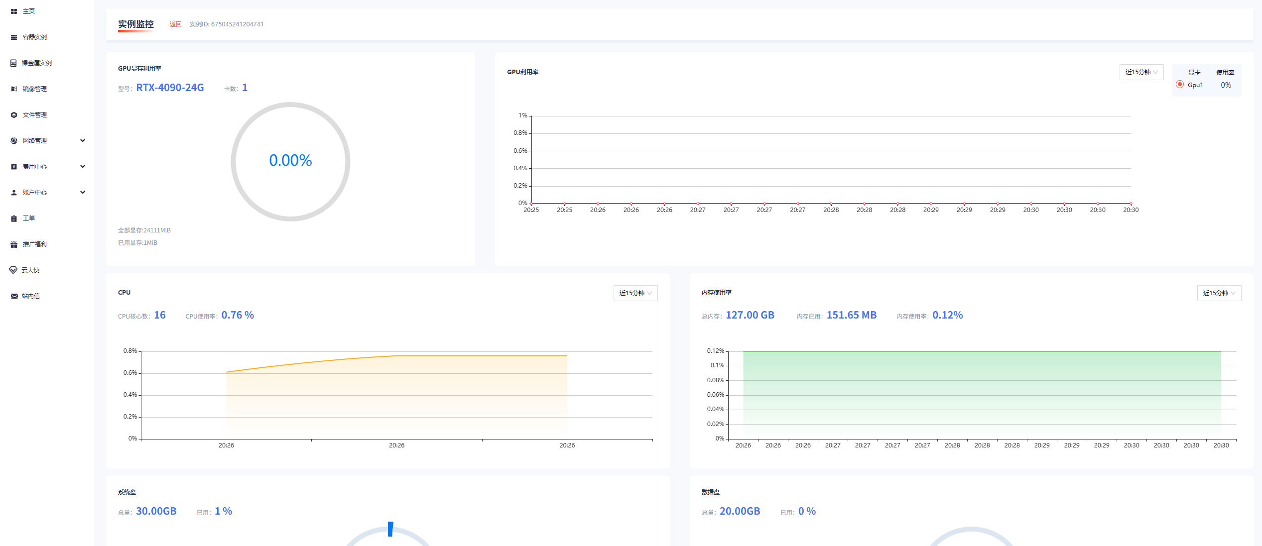Click the 裸金属实例 server icon
Viewport: 1262px width, 546px height.
[14, 63]
